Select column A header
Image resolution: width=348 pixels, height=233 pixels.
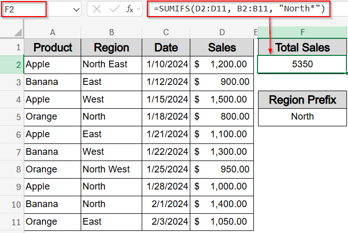(52, 32)
